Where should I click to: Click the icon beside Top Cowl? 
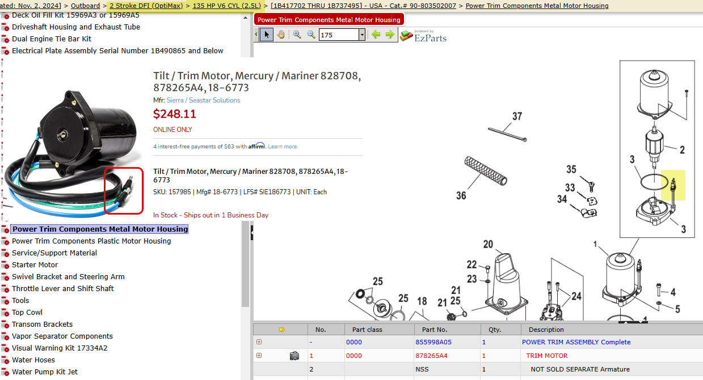click(5, 313)
